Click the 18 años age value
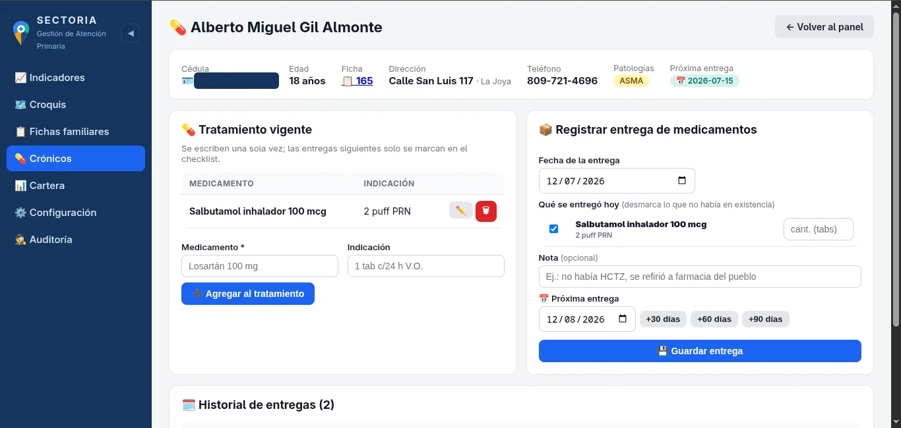This screenshot has width=901, height=428. click(307, 81)
